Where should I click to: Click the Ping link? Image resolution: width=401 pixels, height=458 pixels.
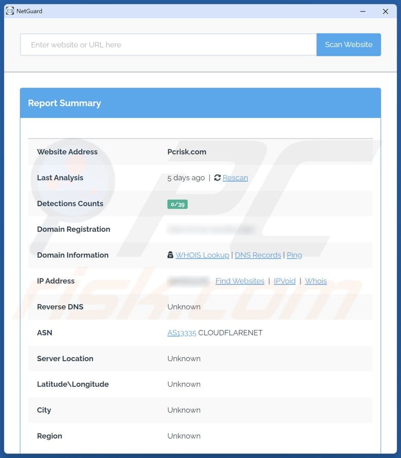pos(294,255)
